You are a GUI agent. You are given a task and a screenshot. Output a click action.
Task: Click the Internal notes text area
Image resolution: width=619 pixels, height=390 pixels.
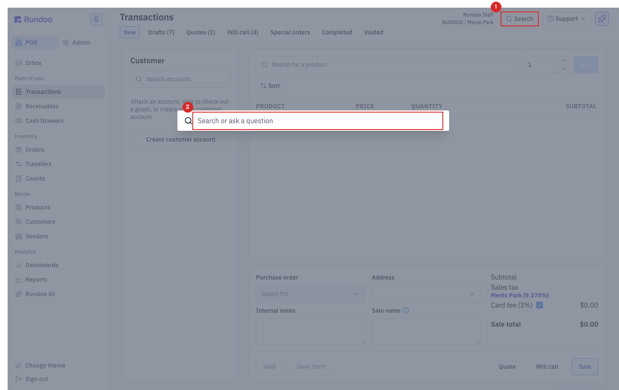[x=310, y=332]
